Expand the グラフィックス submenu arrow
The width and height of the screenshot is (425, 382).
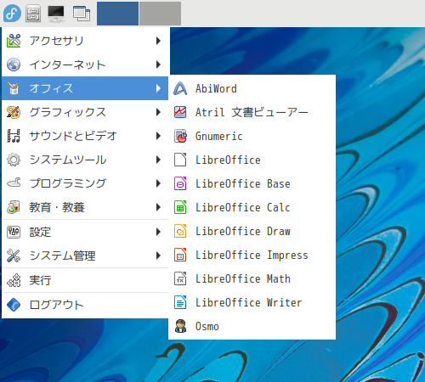(158, 112)
